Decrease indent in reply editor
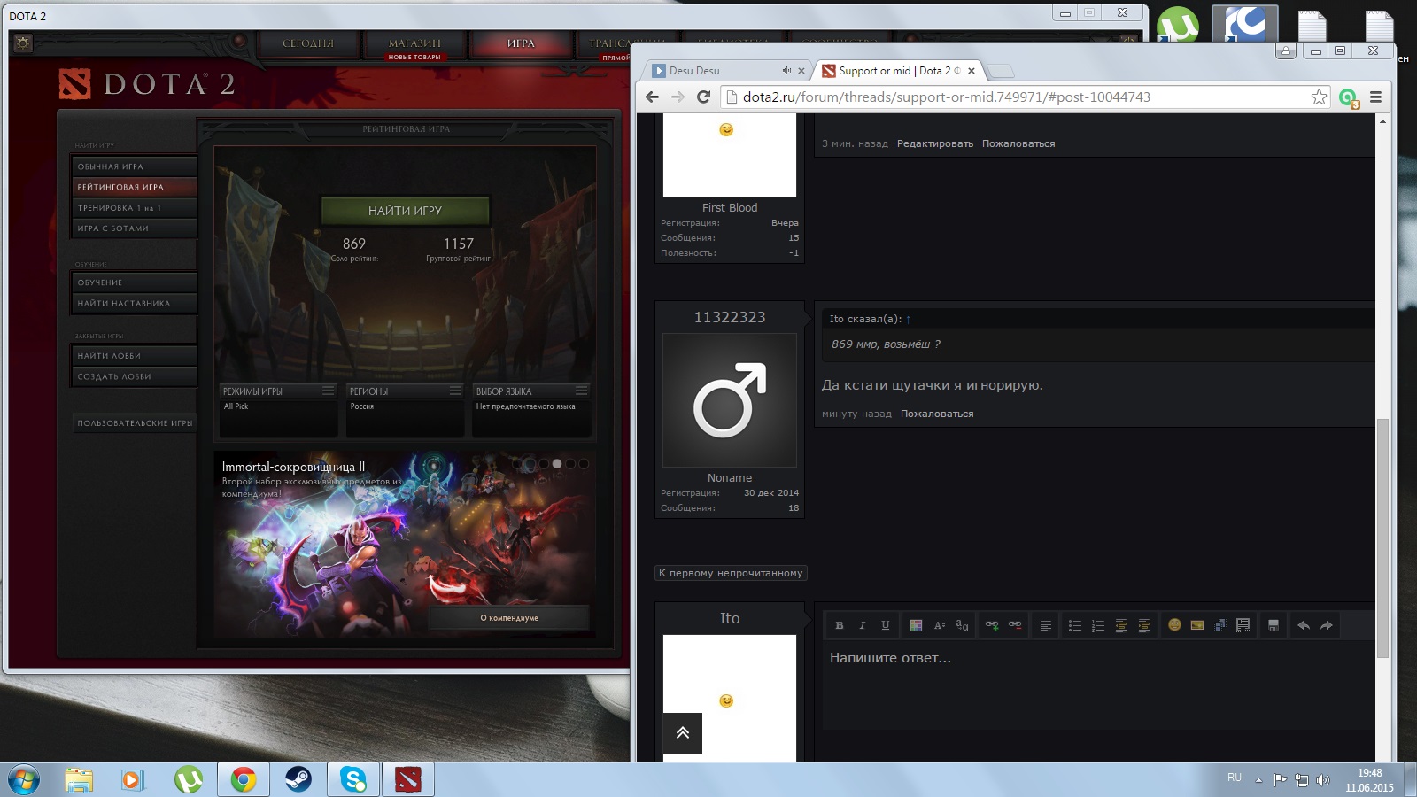 [1121, 625]
